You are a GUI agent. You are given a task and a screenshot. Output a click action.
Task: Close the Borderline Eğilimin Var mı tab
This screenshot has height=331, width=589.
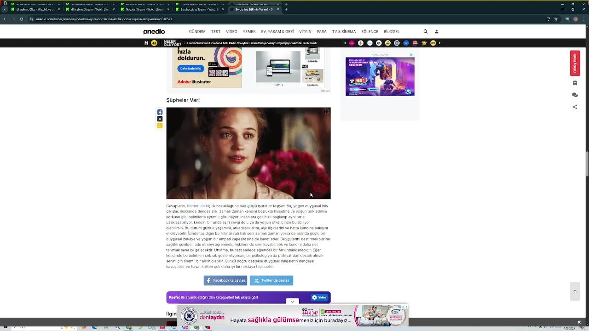point(277,9)
